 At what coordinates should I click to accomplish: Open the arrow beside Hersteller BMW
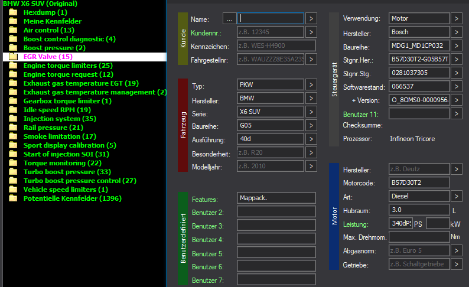[311, 98]
